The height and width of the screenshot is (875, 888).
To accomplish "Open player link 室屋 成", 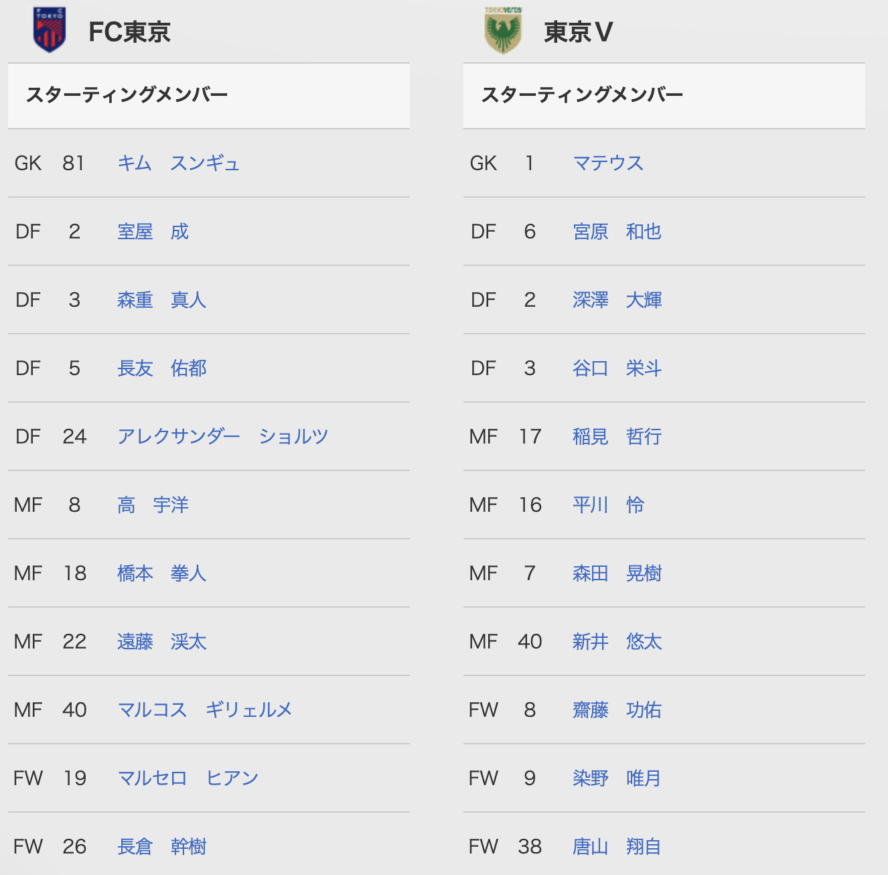I will pos(153,231).
